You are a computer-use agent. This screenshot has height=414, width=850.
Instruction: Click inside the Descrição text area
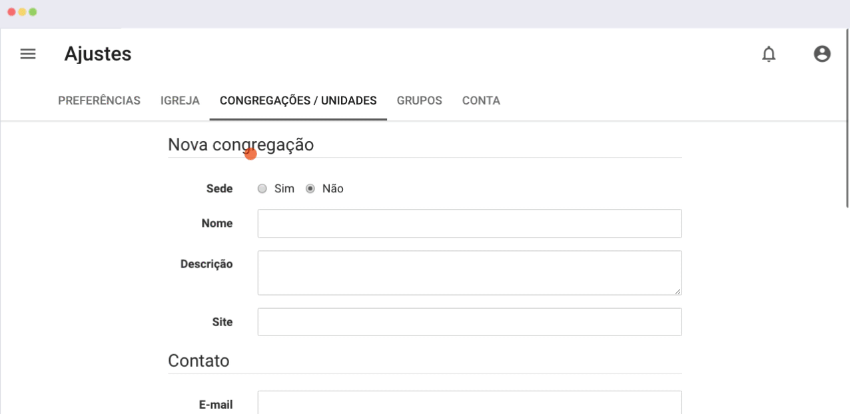(x=470, y=273)
